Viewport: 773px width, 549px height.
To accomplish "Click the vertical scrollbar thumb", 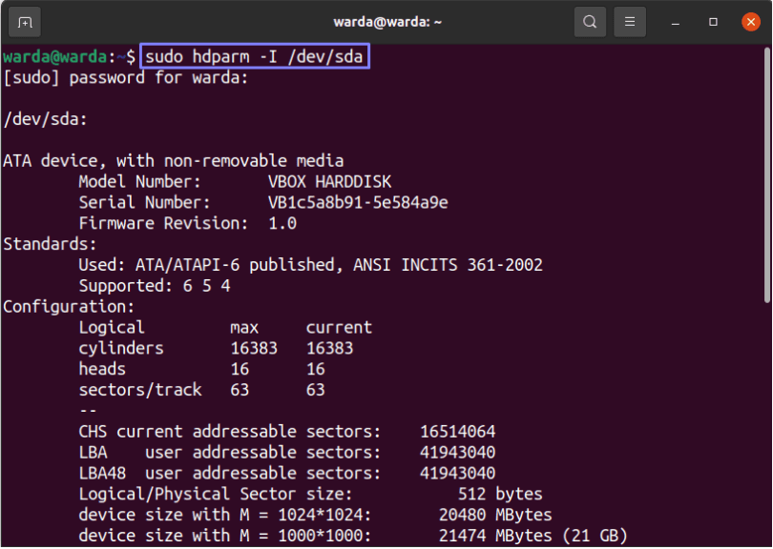I will (x=766, y=175).
